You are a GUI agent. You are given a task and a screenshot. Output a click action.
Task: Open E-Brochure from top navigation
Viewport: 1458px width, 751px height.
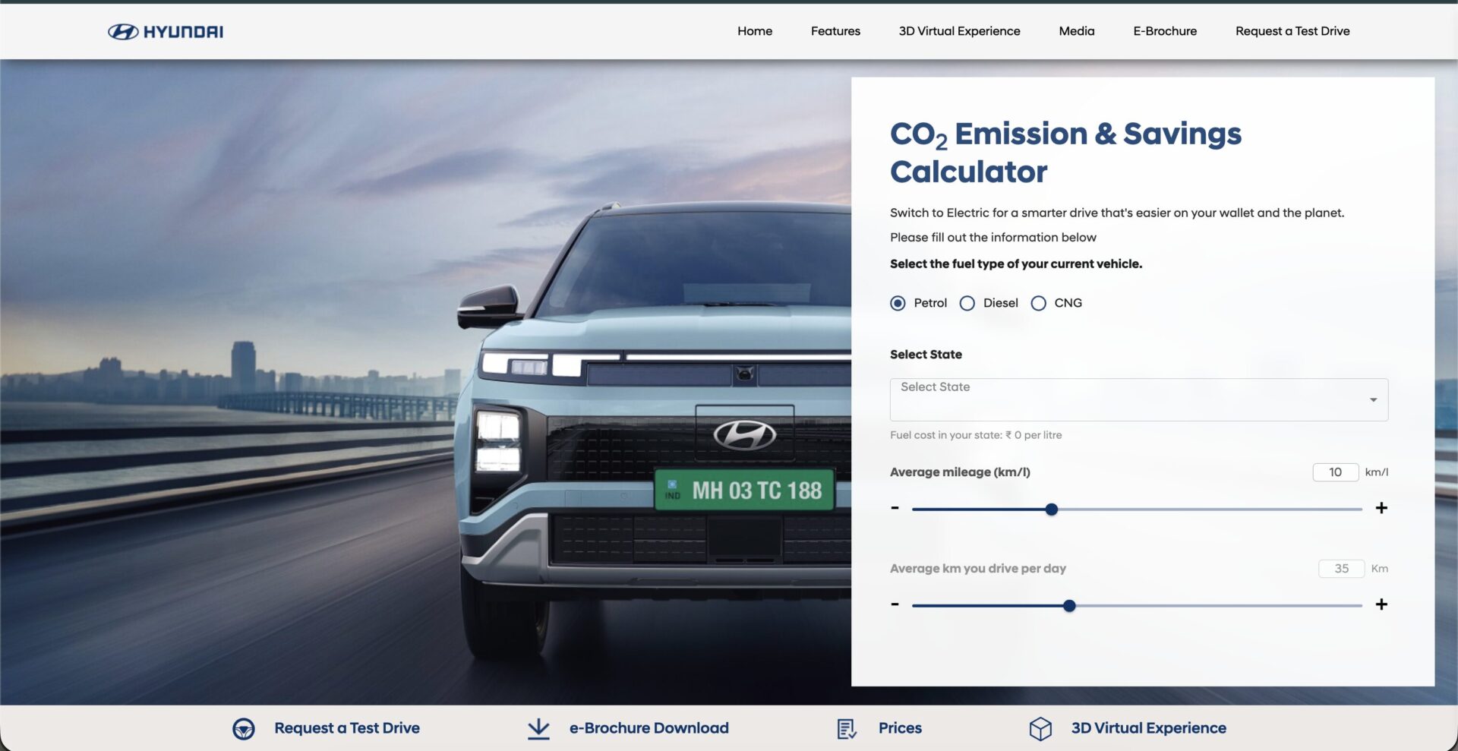click(1165, 31)
